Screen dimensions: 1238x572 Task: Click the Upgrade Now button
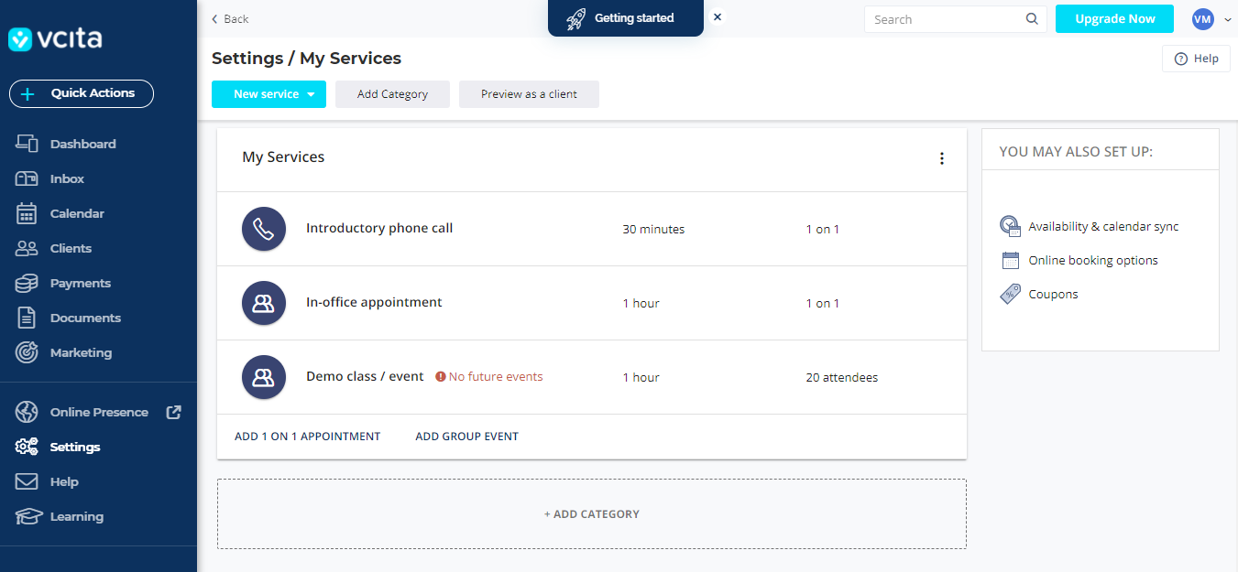pyautogui.click(x=1114, y=18)
